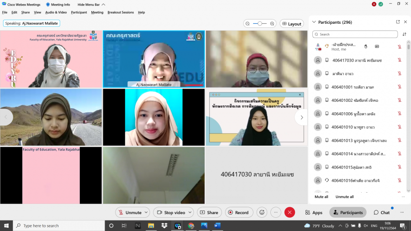This screenshot has width=411, height=231.
Task: Collapse the Participants panel header chevron
Action: coord(314,22)
